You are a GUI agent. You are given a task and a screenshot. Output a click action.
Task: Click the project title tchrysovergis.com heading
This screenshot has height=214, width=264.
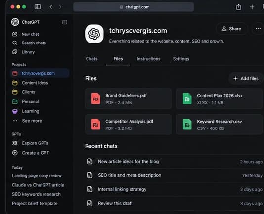pyautogui.click(x=138, y=31)
